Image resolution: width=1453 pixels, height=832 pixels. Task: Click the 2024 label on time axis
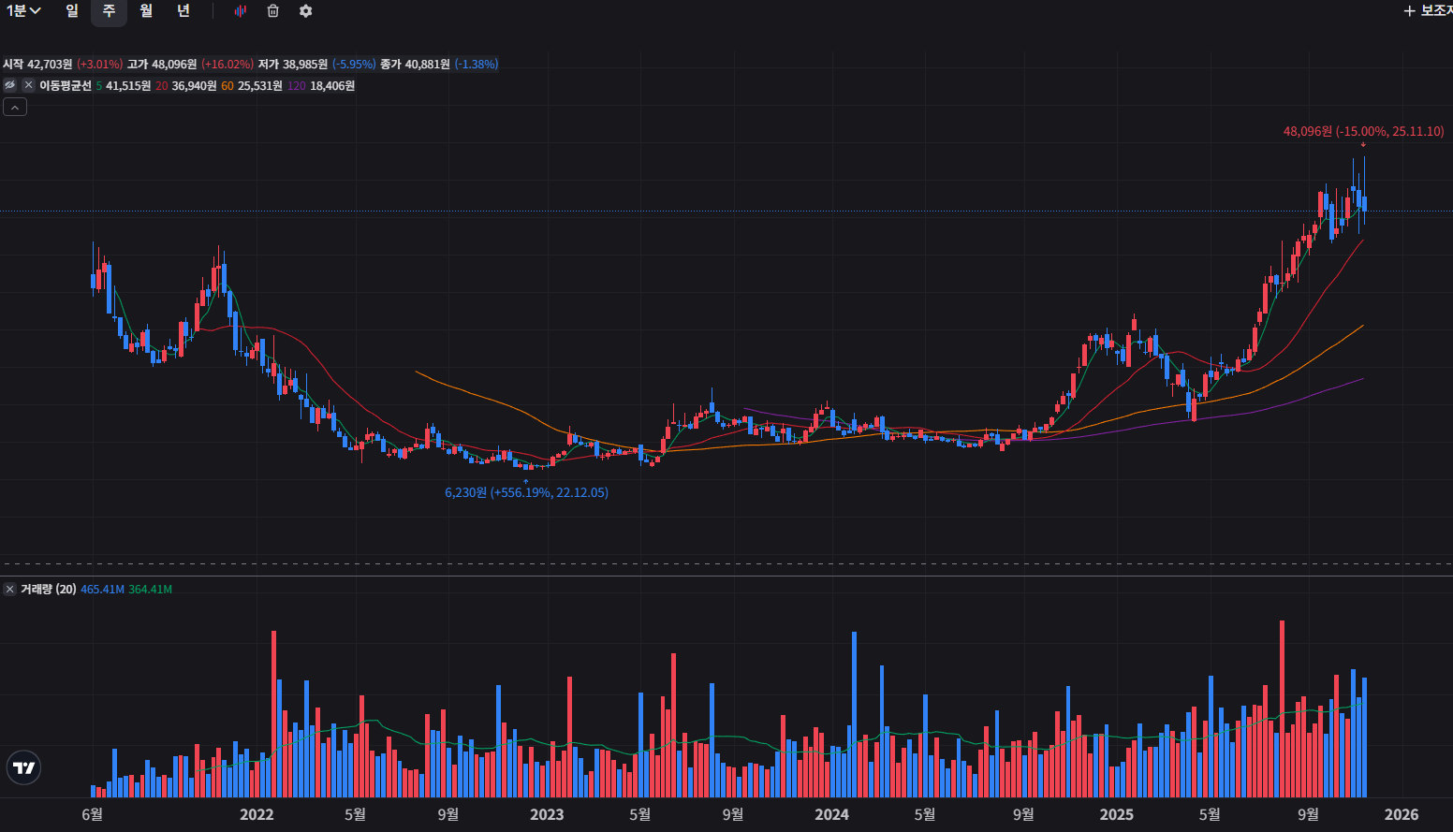click(x=831, y=814)
